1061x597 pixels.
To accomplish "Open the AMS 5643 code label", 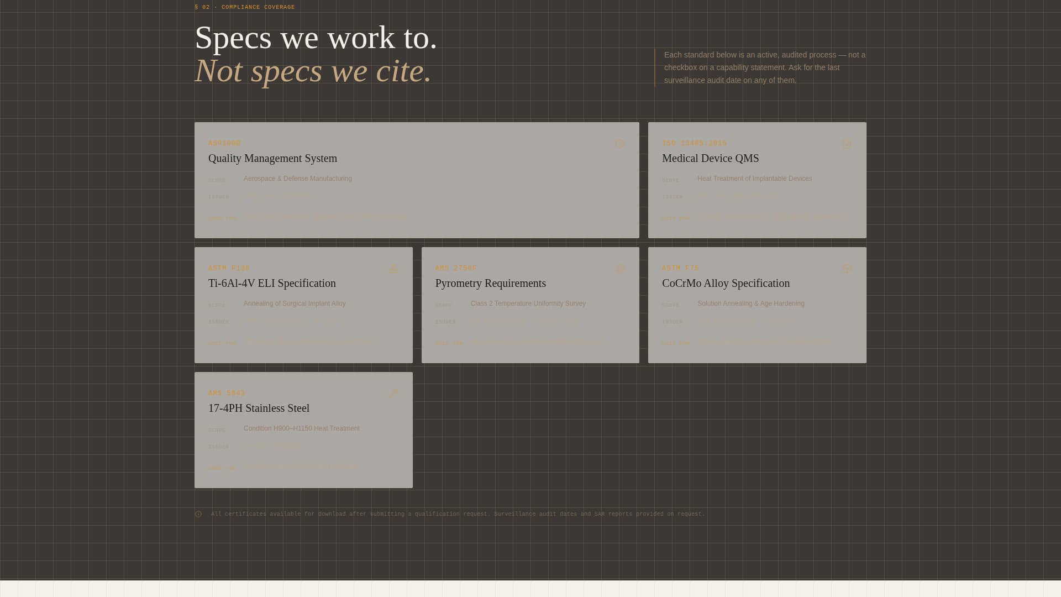I will pos(227,393).
